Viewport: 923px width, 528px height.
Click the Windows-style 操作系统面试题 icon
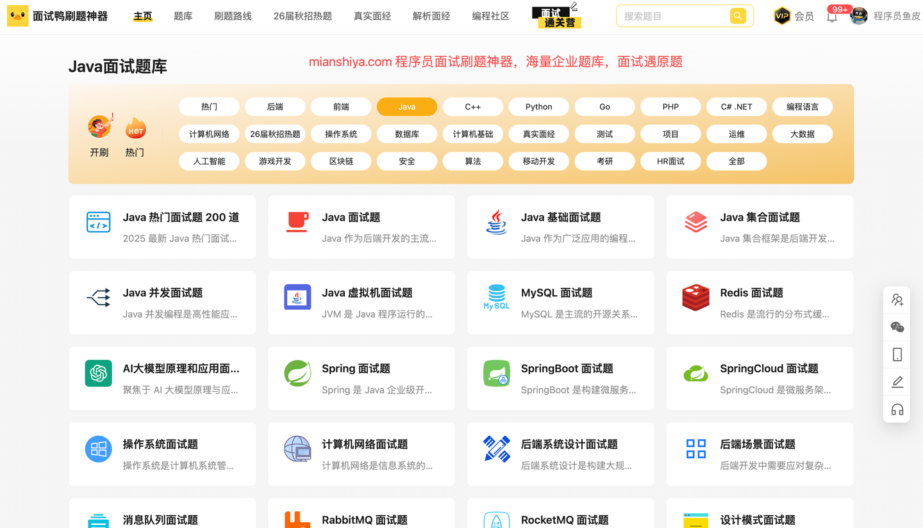[x=98, y=449]
